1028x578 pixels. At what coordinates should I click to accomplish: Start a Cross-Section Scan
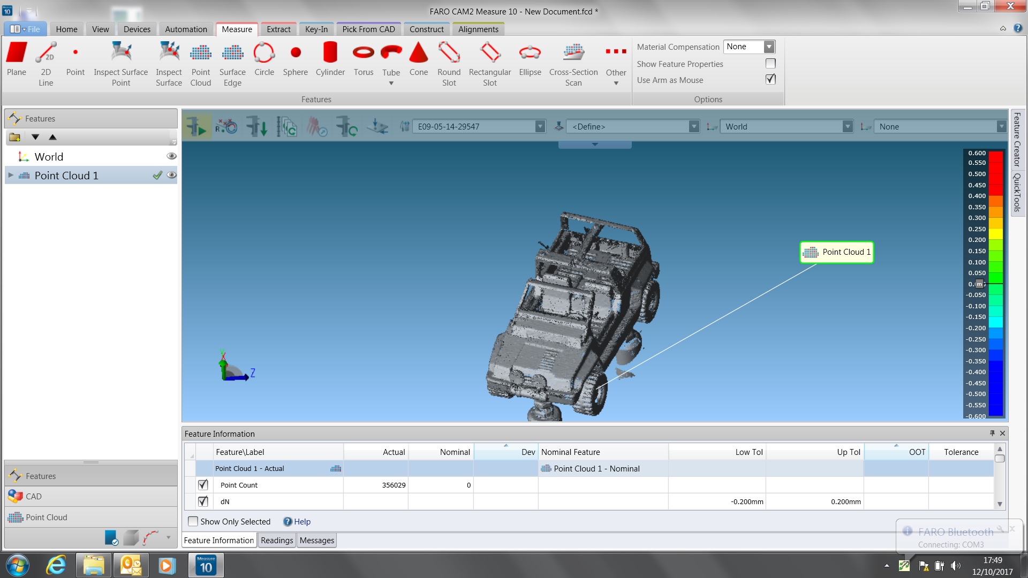573,64
